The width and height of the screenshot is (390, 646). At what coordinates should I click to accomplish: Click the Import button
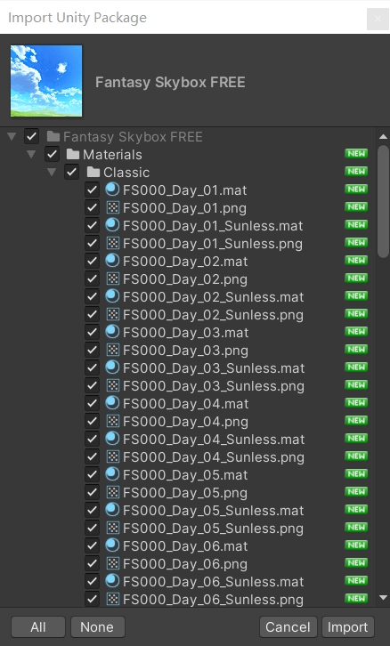(x=347, y=626)
